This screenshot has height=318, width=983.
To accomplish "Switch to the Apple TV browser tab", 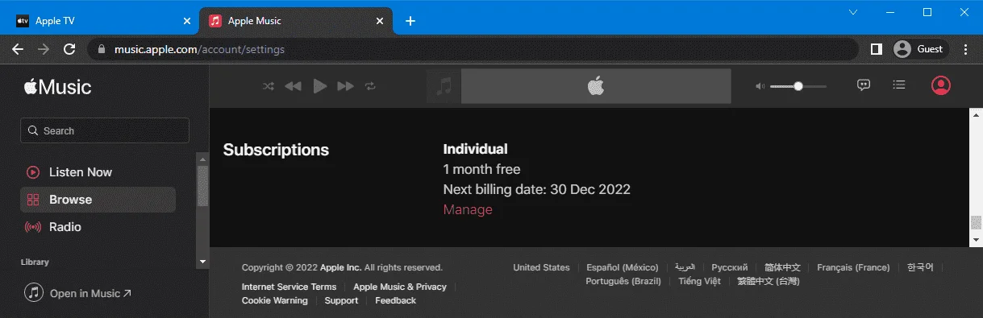I will [99, 21].
